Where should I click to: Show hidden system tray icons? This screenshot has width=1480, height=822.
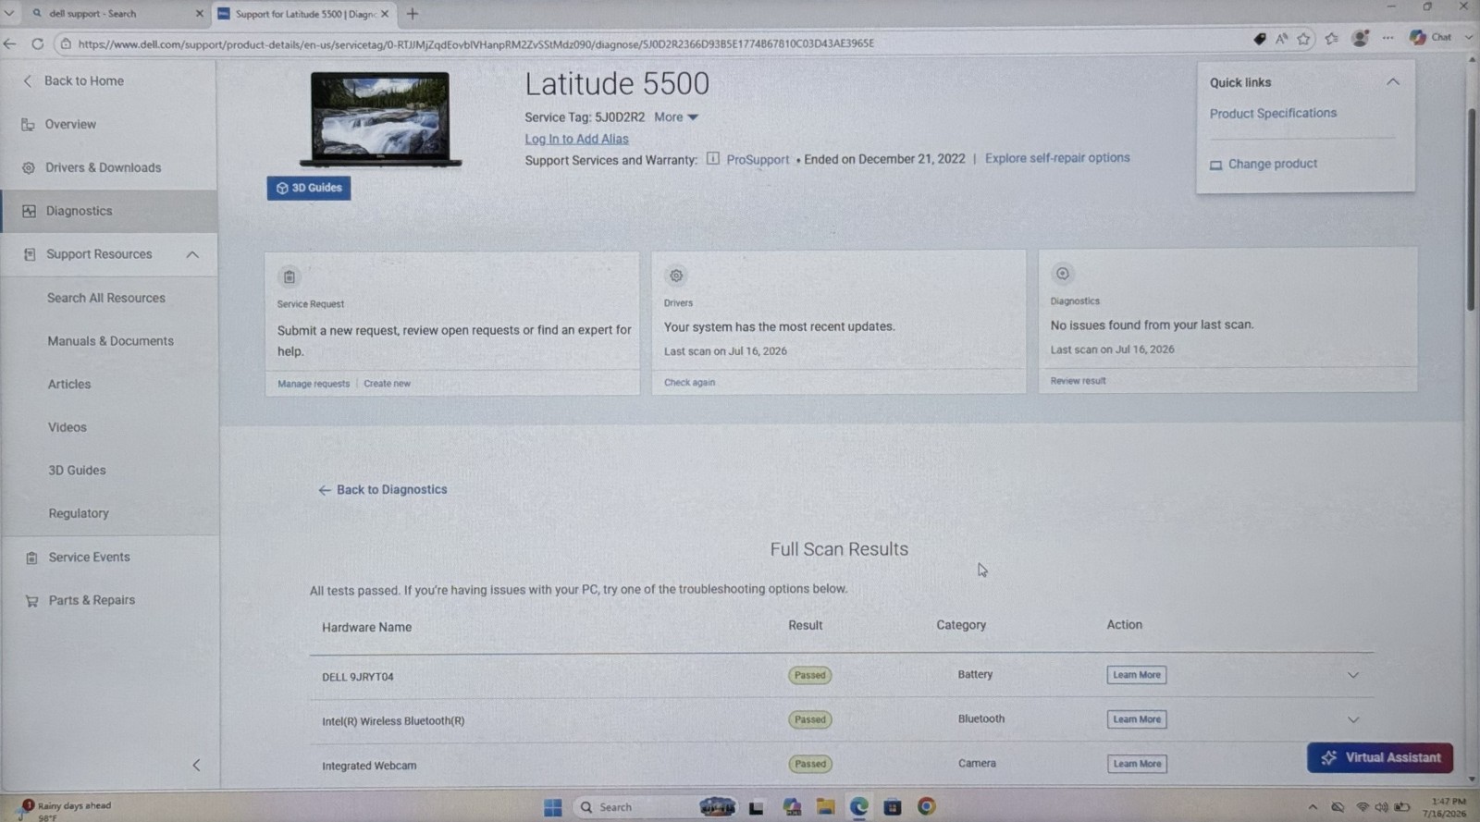(1313, 807)
